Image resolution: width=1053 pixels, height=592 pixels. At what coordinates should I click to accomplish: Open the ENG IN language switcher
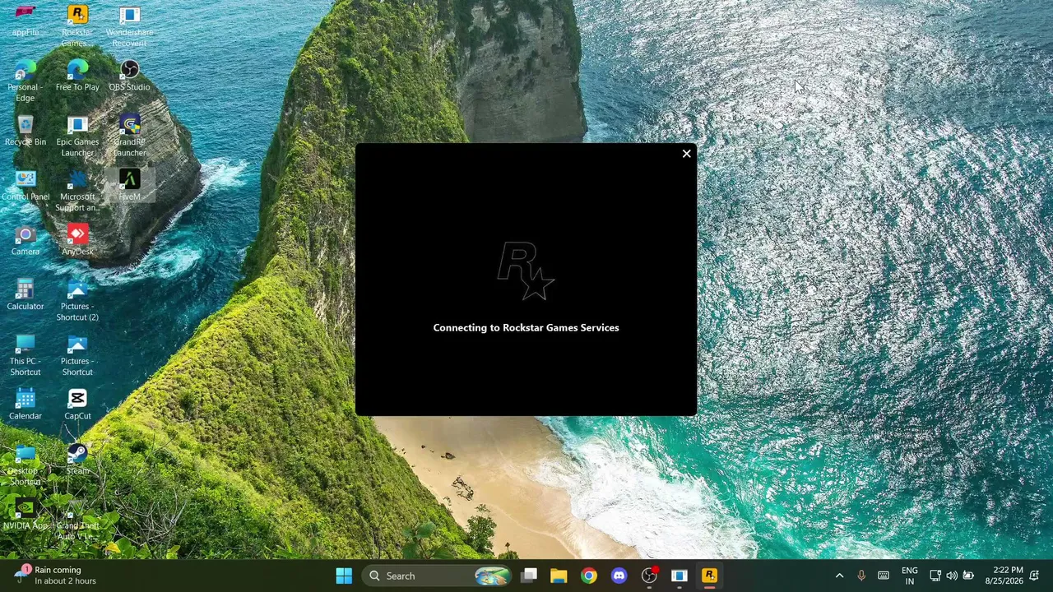tap(910, 576)
